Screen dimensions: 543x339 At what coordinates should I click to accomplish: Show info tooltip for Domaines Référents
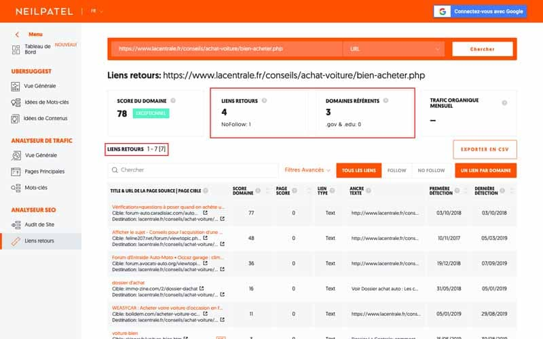point(386,100)
